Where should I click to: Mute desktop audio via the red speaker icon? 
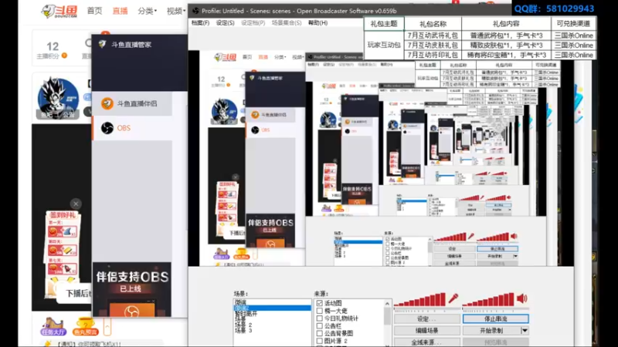[x=522, y=298]
